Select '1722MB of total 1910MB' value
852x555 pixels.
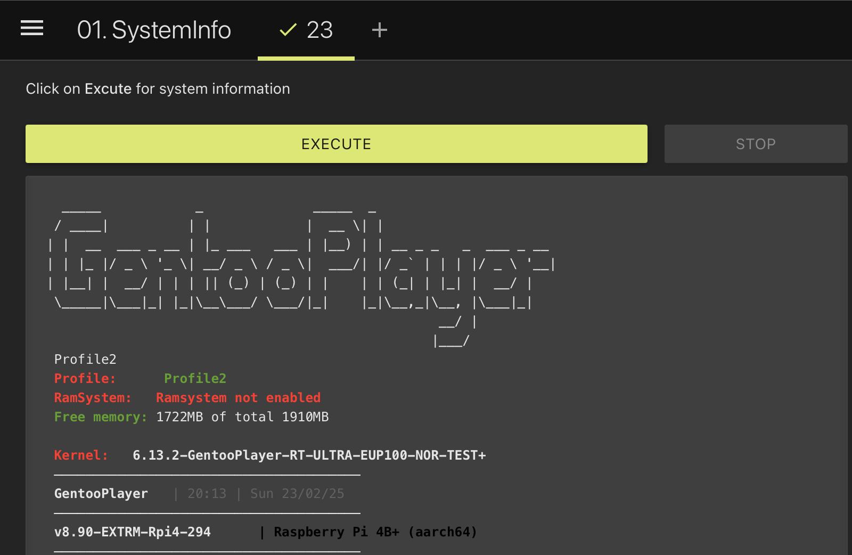[242, 417]
